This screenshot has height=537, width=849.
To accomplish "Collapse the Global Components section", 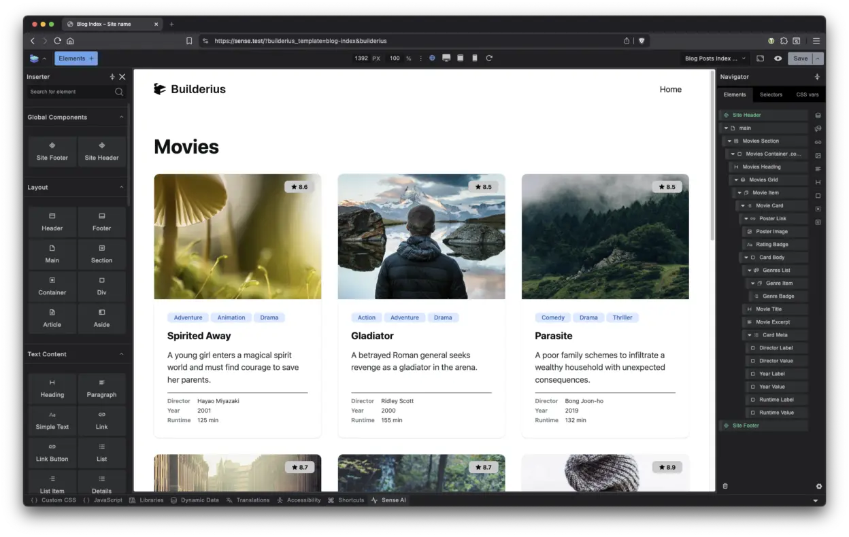I will point(122,117).
